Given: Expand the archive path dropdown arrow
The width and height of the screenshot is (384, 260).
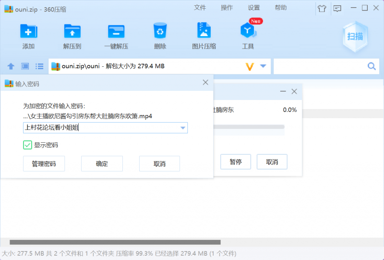Looking at the screenshot, I should pos(263,66).
